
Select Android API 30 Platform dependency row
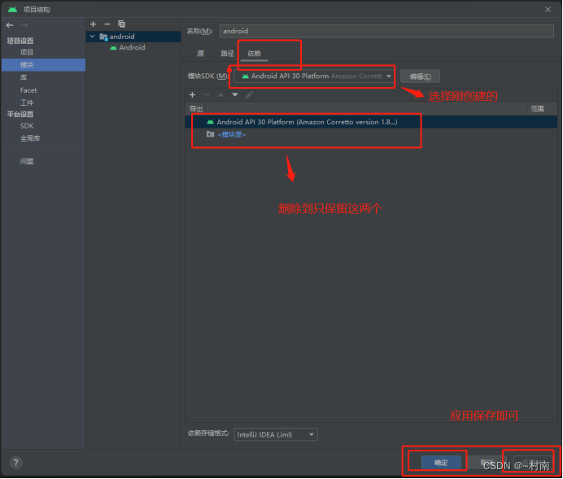click(x=371, y=122)
